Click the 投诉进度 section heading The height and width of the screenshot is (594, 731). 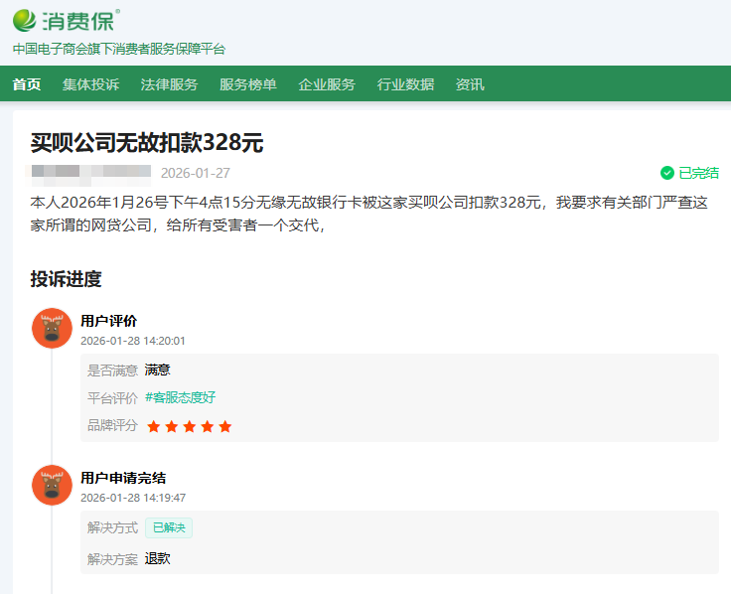pos(66,279)
